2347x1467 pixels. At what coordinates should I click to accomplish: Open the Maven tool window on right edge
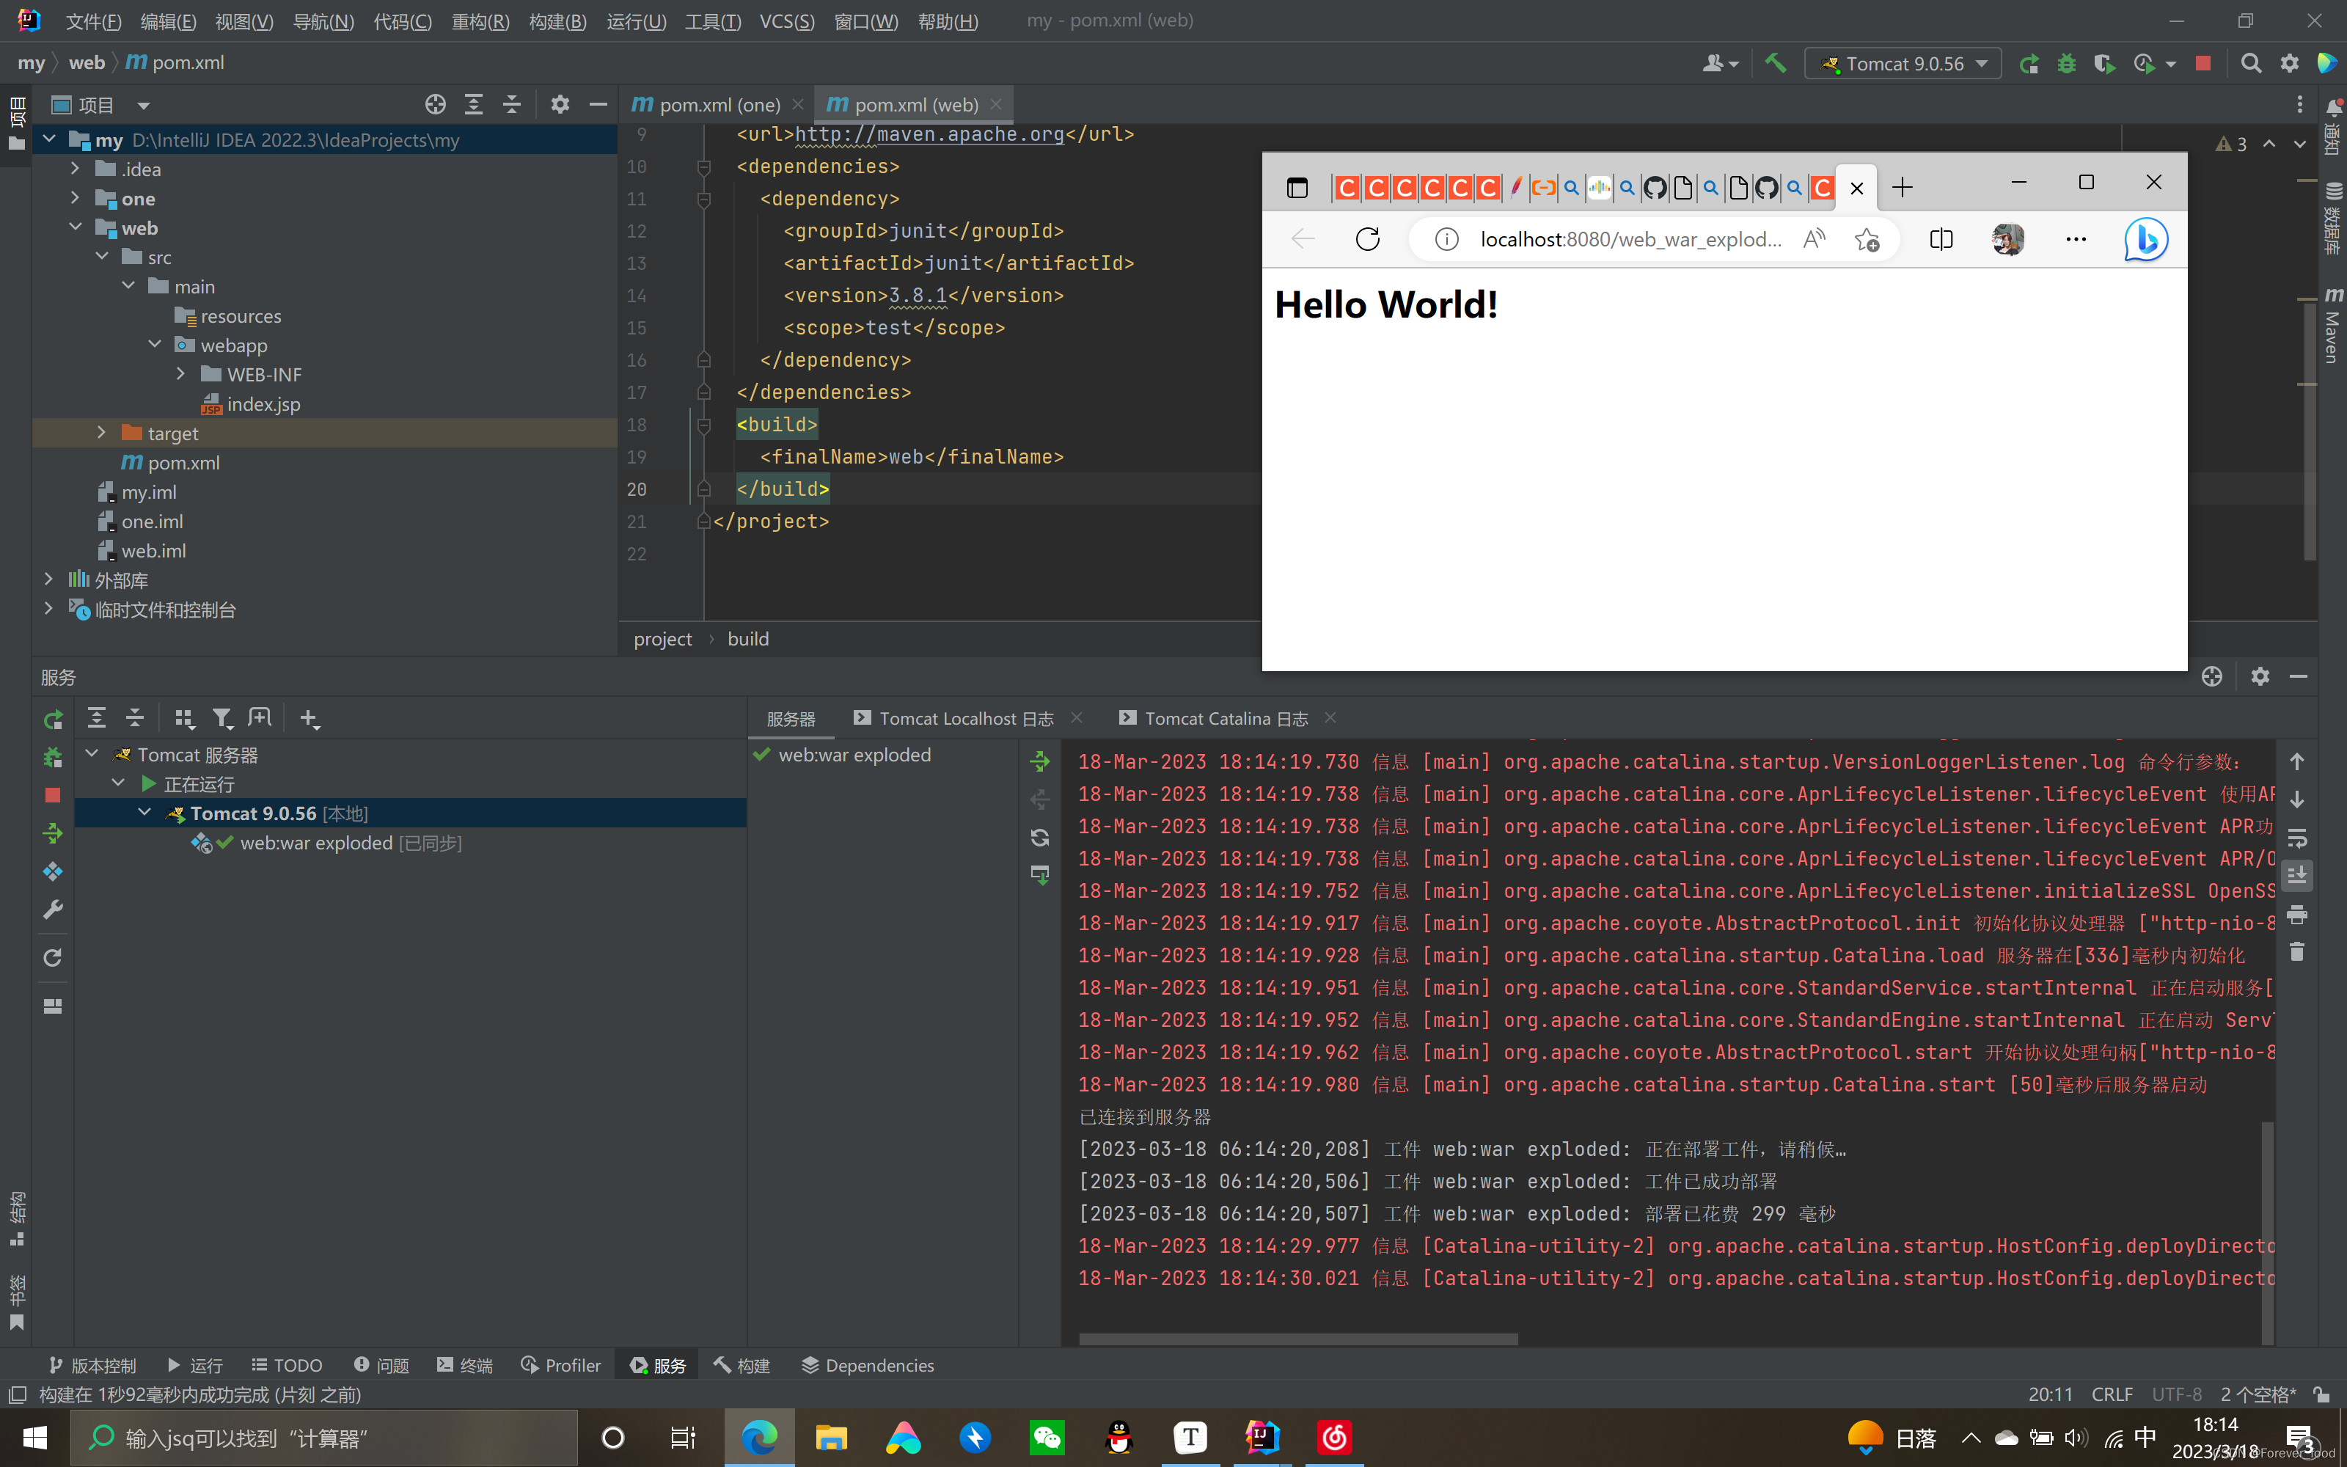2332,326
